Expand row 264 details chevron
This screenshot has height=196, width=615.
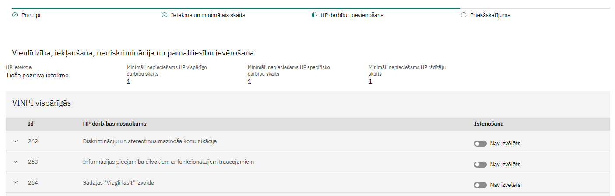click(16, 182)
